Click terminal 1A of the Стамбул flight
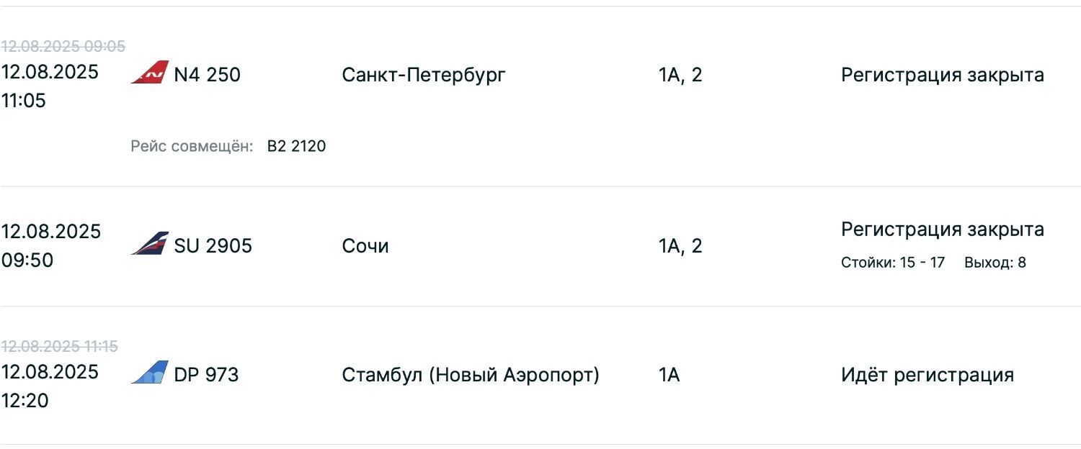This screenshot has width=1081, height=449. (x=669, y=375)
